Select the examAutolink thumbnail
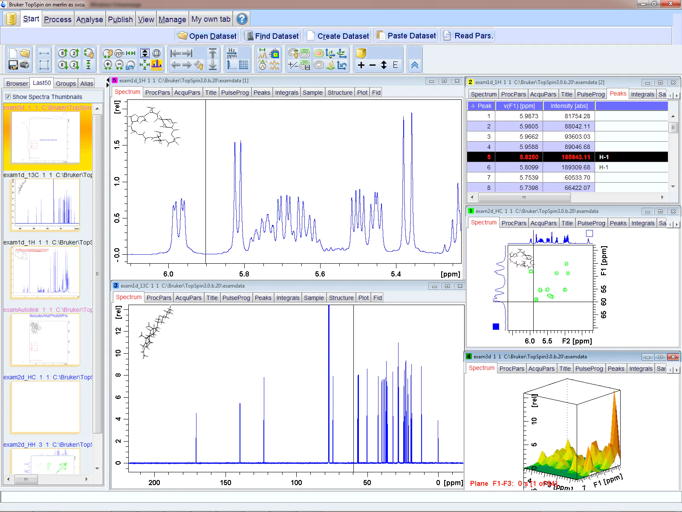The image size is (682, 512). pyautogui.click(x=46, y=340)
